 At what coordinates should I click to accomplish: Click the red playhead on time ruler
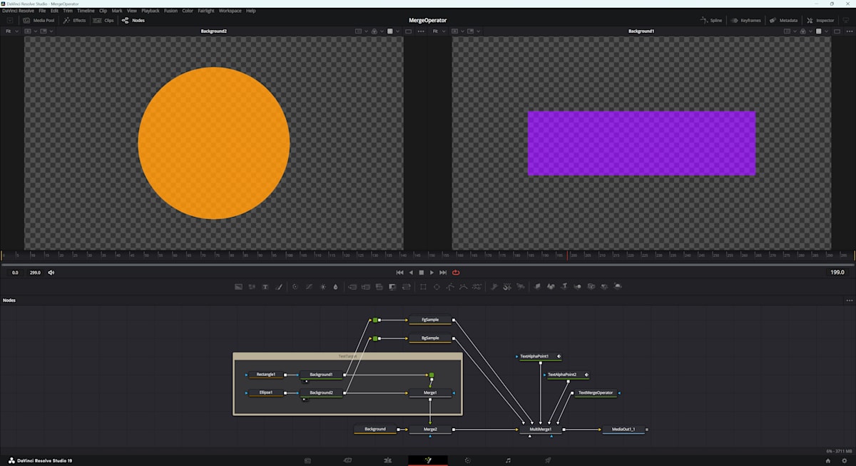coord(567,255)
